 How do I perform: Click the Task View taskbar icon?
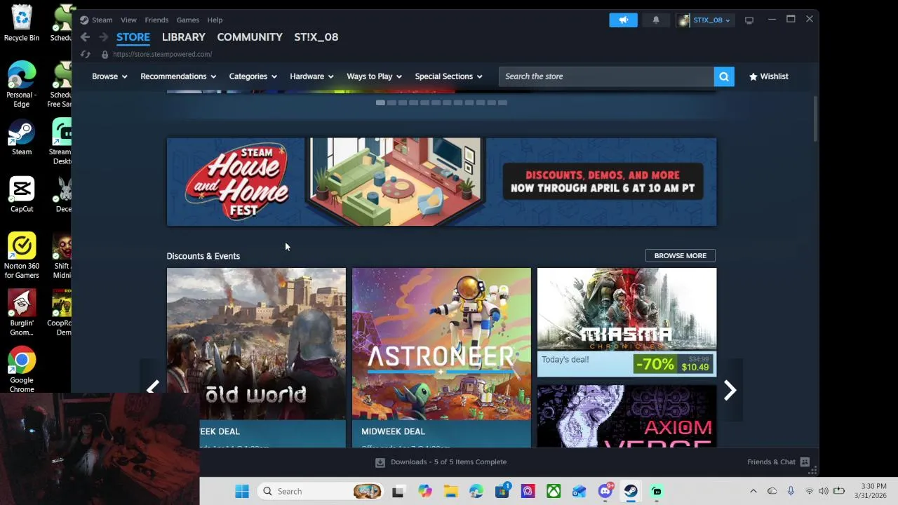pyautogui.click(x=398, y=492)
